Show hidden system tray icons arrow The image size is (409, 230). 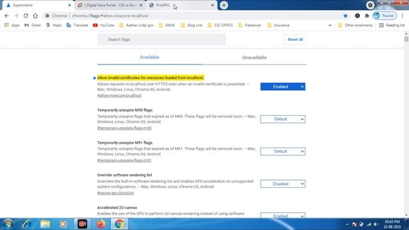tap(347, 224)
